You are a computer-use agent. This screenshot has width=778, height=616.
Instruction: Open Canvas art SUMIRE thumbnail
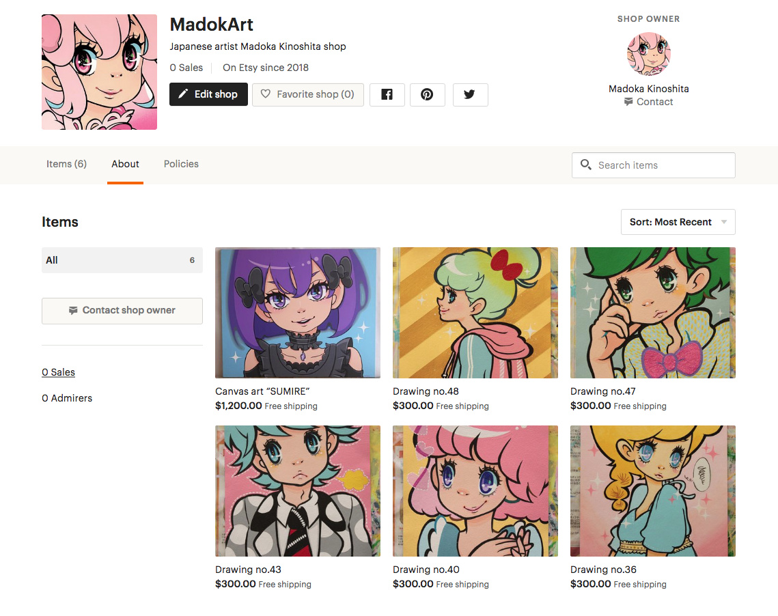(298, 313)
